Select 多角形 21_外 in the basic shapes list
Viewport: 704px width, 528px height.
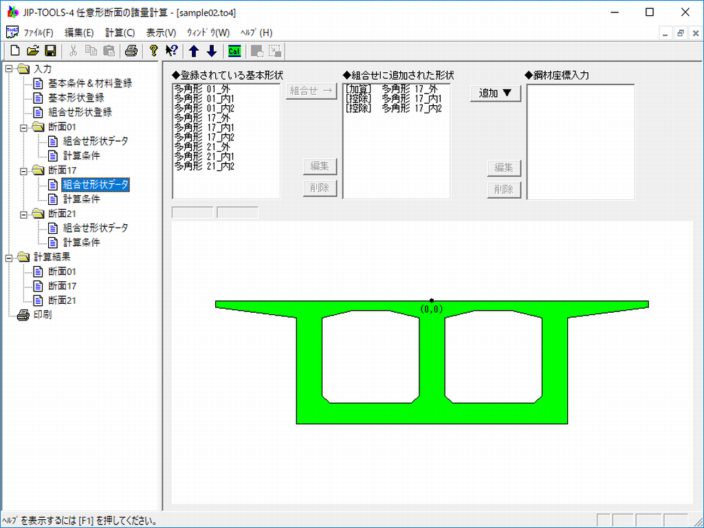[x=204, y=146]
